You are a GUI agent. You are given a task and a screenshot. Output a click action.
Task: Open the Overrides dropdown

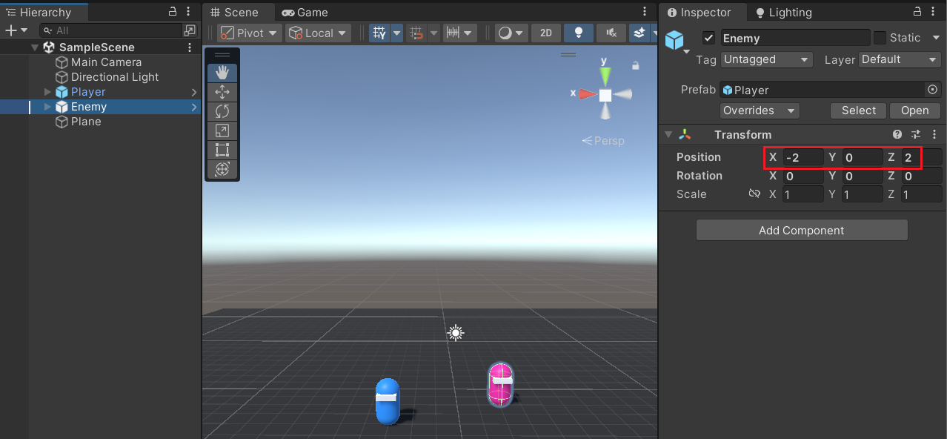pos(760,110)
